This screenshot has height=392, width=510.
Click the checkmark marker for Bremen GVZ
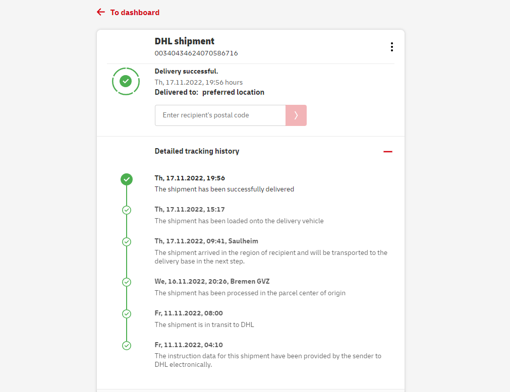[x=127, y=282]
